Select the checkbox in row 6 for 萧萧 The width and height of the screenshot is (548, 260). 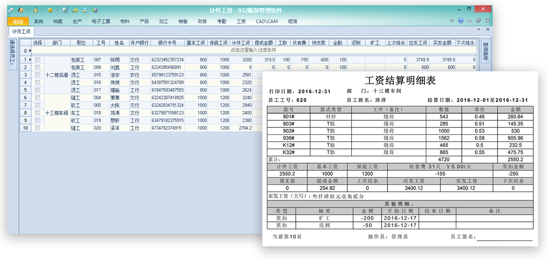[x=38, y=98]
